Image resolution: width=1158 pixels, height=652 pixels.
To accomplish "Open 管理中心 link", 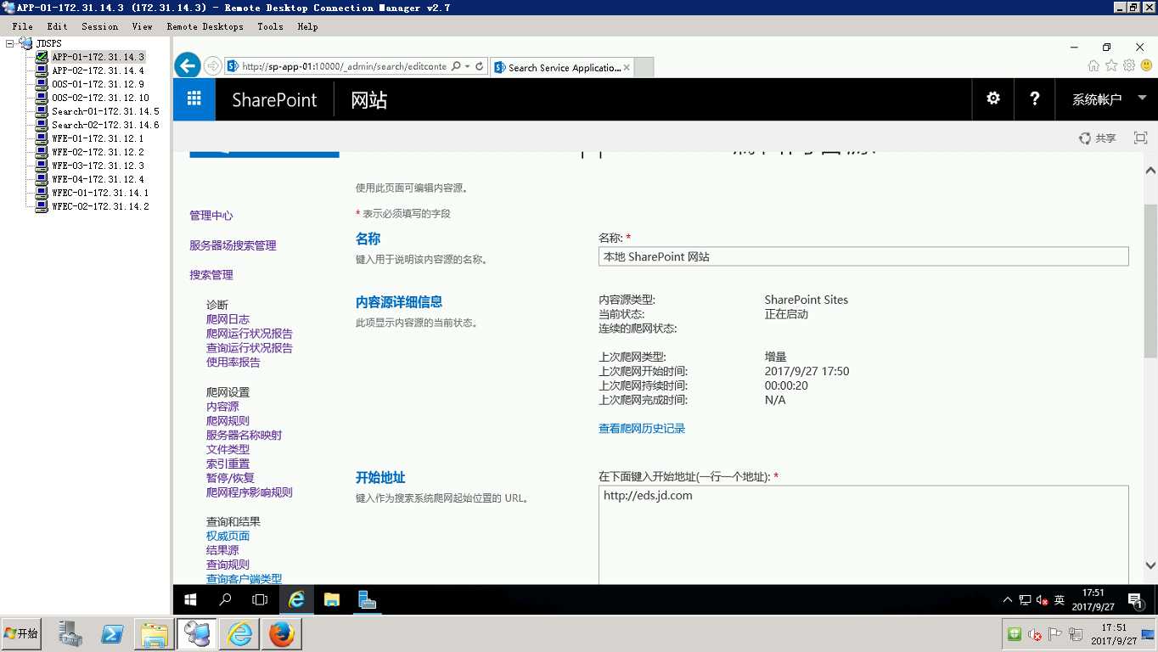I will pos(211,216).
